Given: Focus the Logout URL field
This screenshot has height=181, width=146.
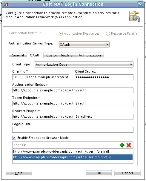Looking at the screenshot, I should [73, 130].
